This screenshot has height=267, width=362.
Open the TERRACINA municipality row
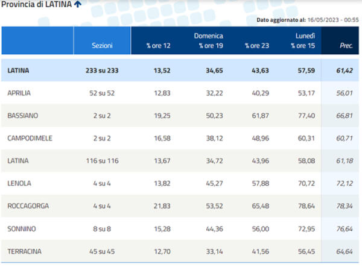click(x=24, y=251)
